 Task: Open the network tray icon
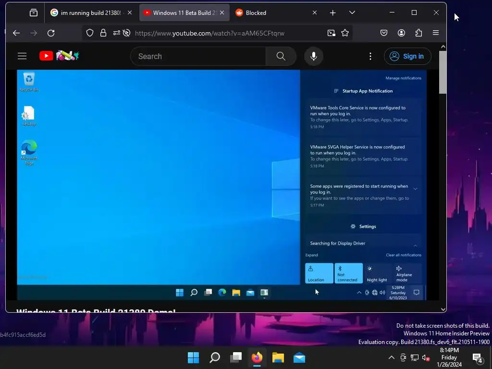(x=415, y=357)
